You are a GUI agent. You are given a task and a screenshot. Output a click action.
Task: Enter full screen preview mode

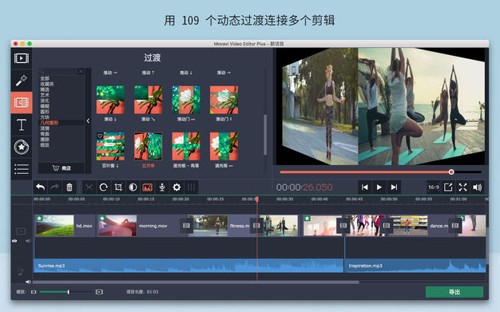[x=462, y=188]
